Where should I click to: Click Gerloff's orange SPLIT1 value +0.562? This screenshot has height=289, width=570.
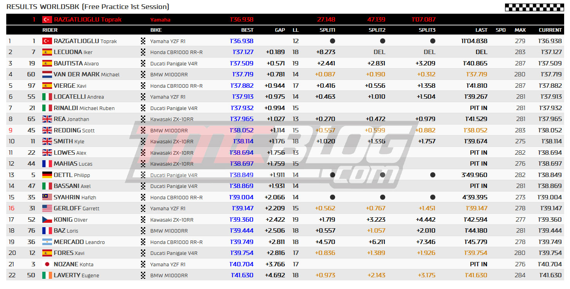325,208
